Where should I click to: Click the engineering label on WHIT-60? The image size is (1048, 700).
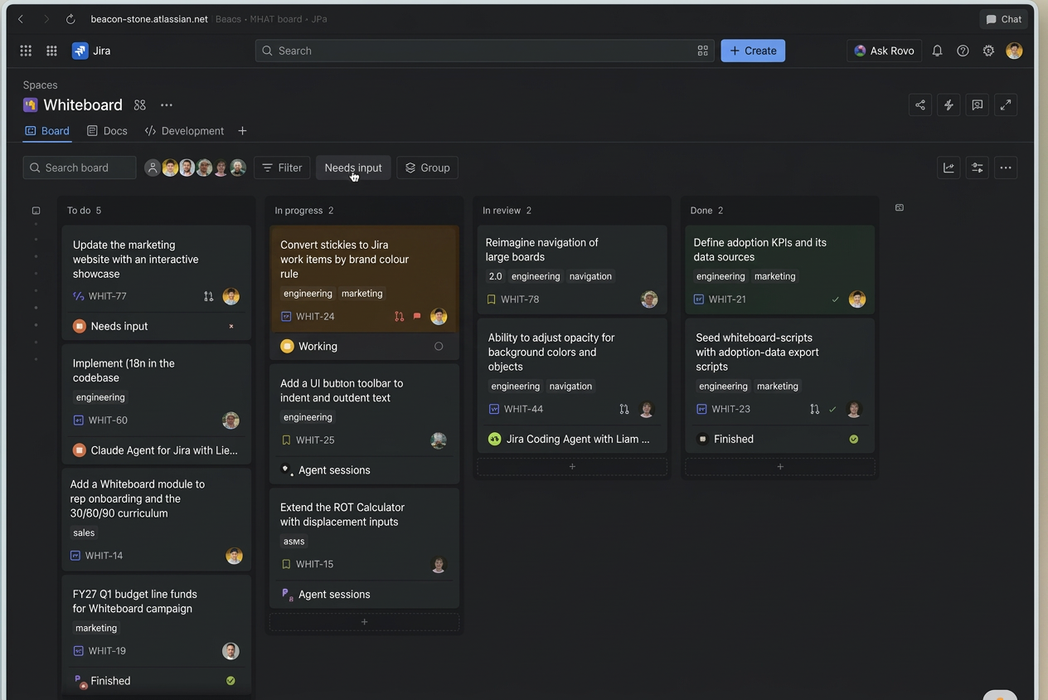[100, 397]
